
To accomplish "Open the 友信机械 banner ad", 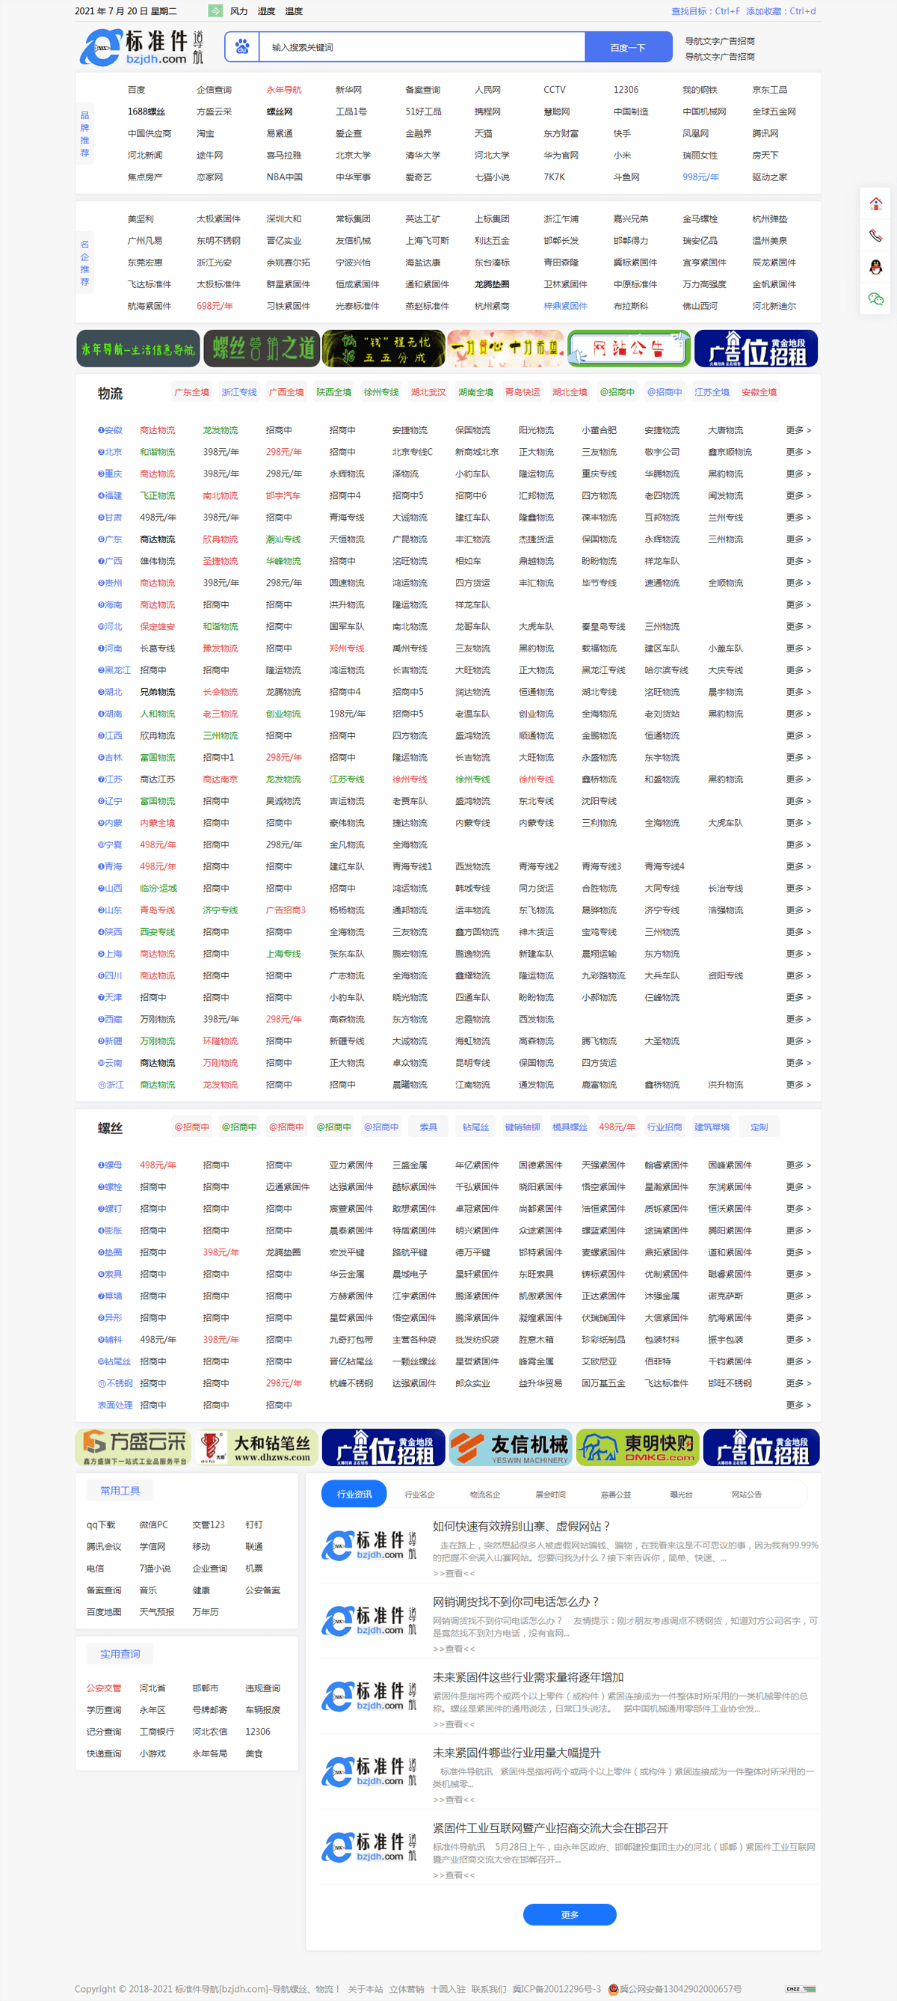I will tap(510, 1447).
